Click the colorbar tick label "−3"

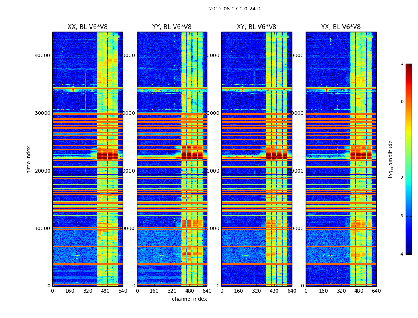click(x=401, y=216)
